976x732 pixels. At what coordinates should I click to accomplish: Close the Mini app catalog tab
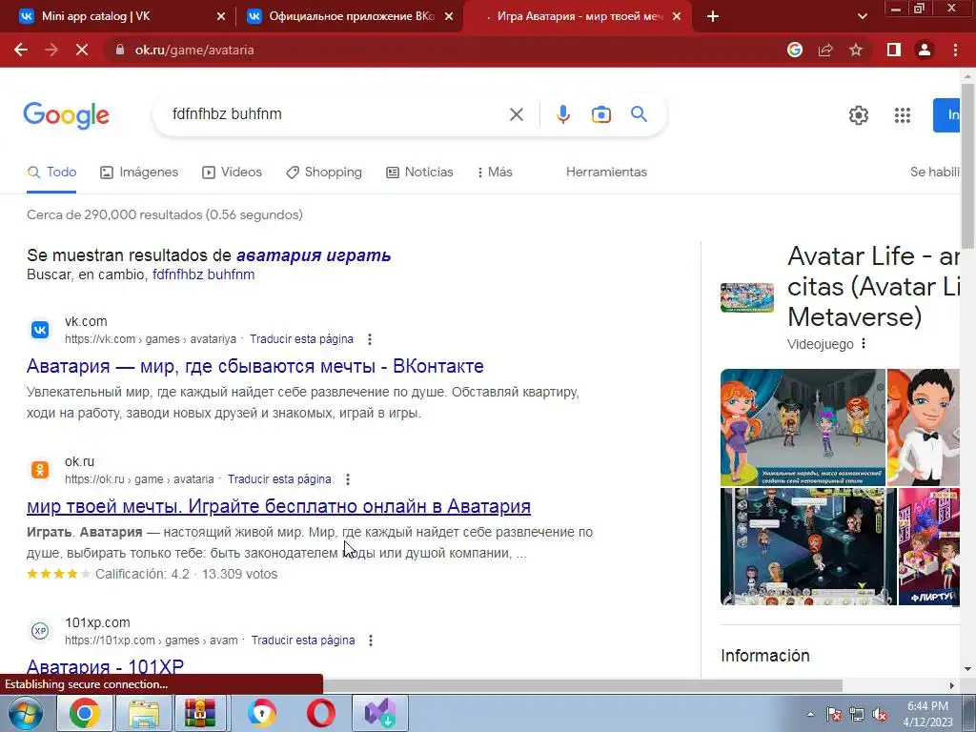(221, 16)
